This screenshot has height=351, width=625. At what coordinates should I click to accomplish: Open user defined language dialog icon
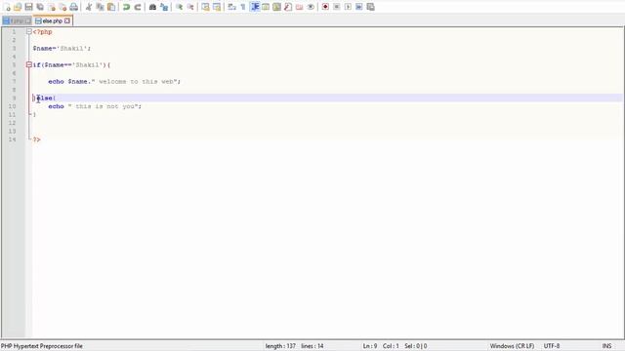(266, 7)
